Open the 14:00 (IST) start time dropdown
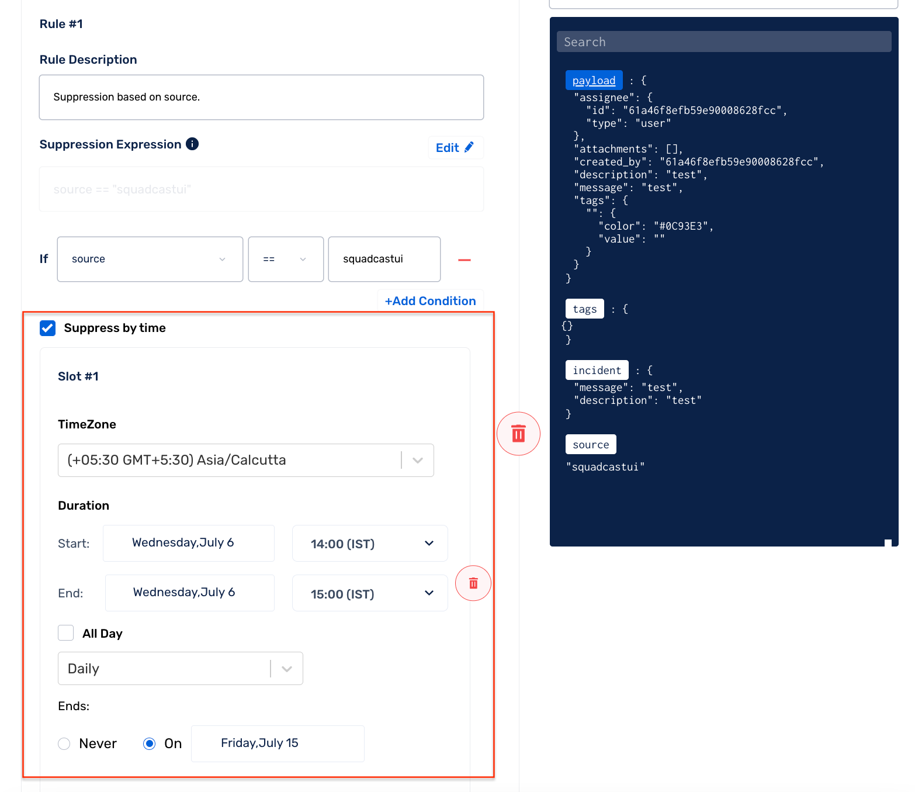The height and width of the screenshot is (792, 915). point(370,544)
